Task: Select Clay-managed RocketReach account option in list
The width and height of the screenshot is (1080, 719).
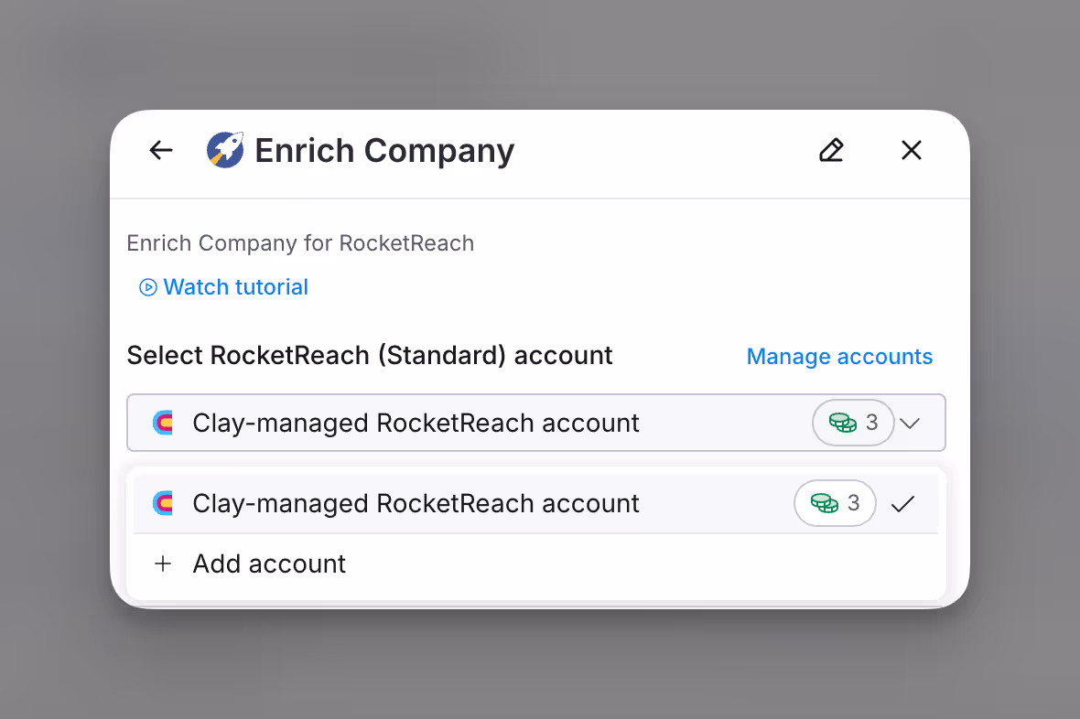Action: 535,503
